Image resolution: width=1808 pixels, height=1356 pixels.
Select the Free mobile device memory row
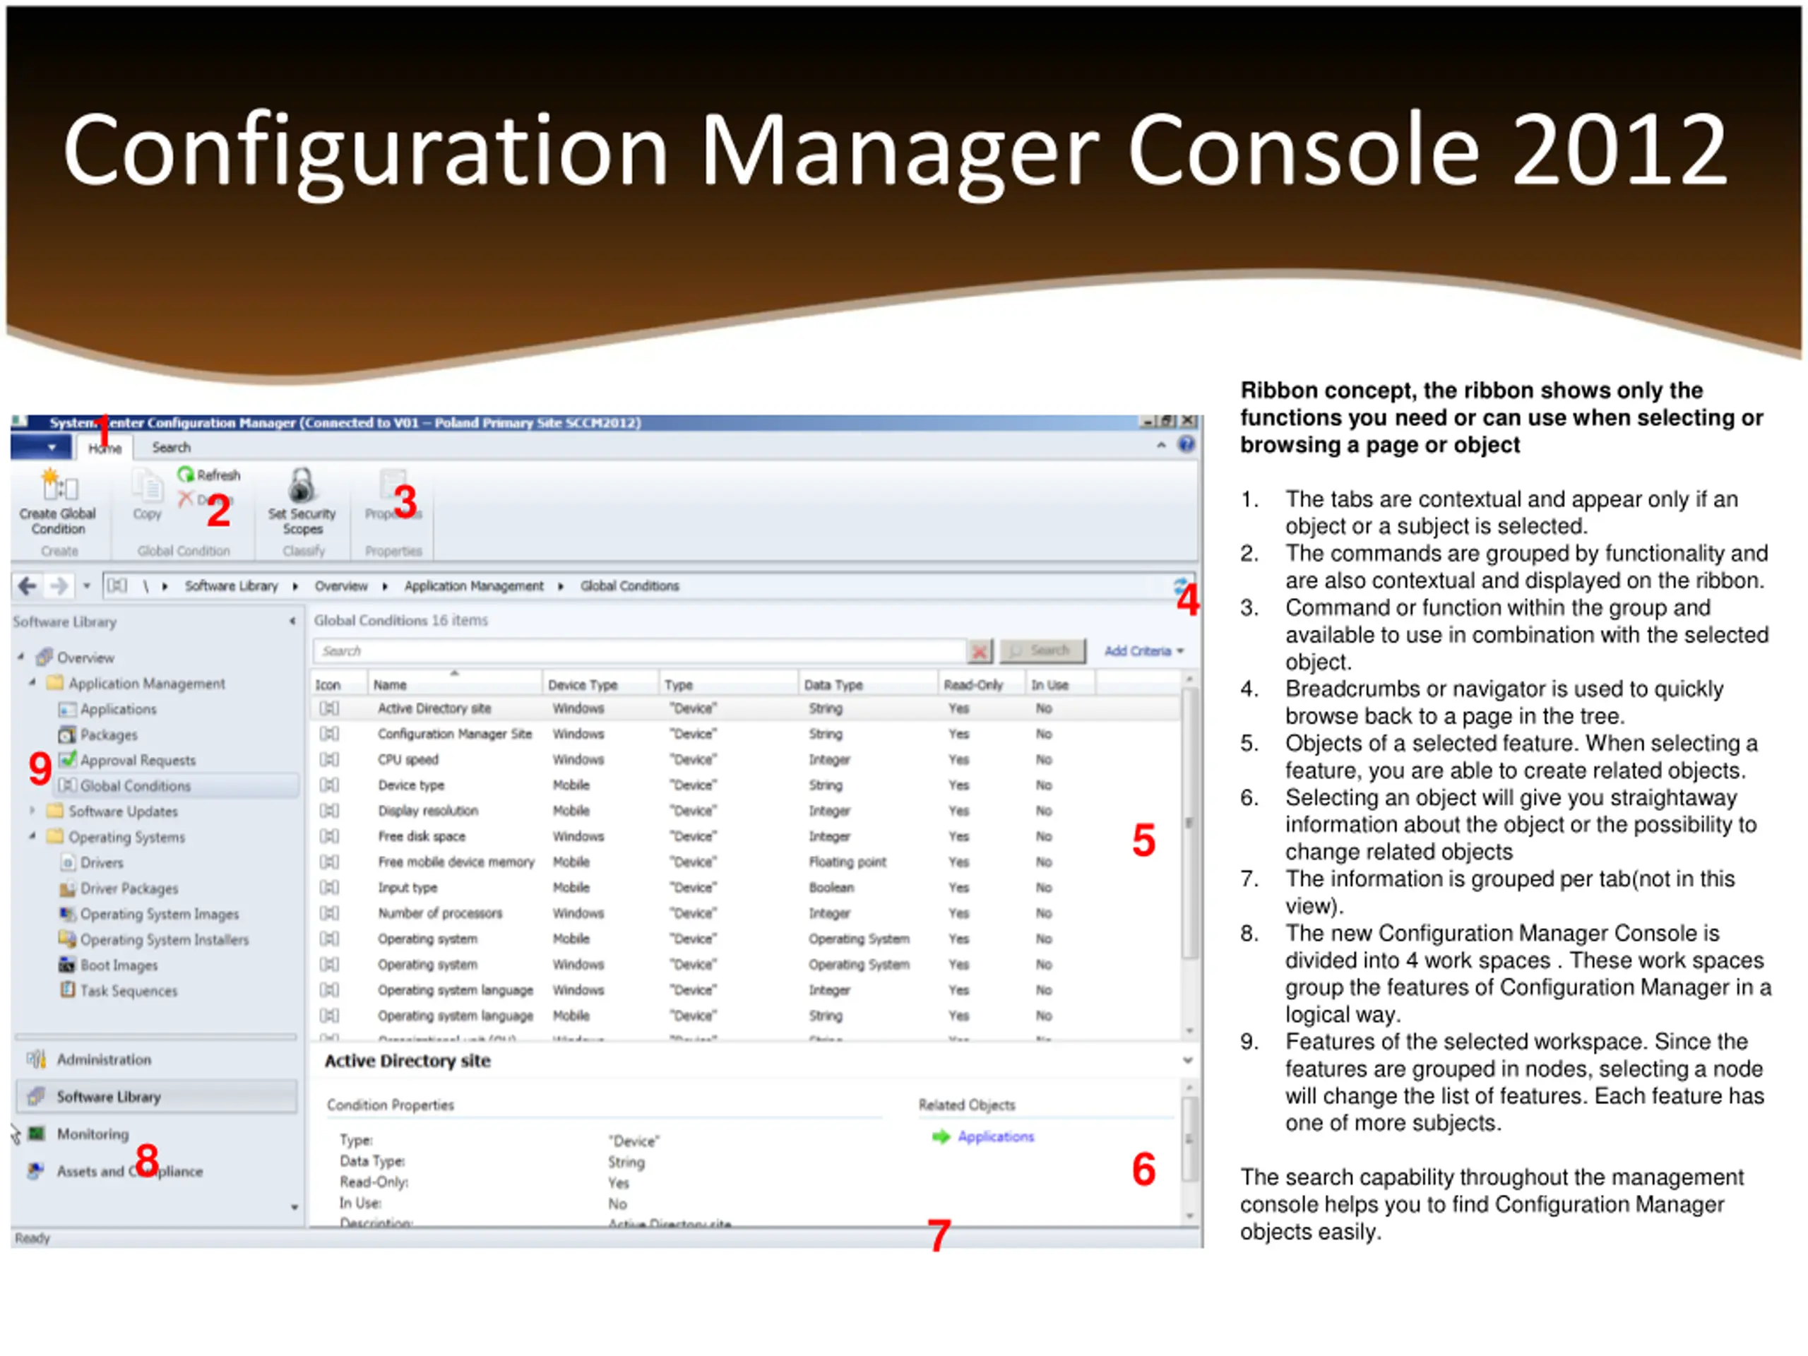[745, 862]
